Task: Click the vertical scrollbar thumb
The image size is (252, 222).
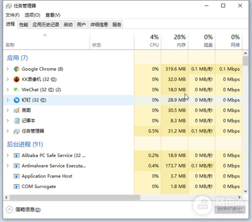Action: point(245,61)
